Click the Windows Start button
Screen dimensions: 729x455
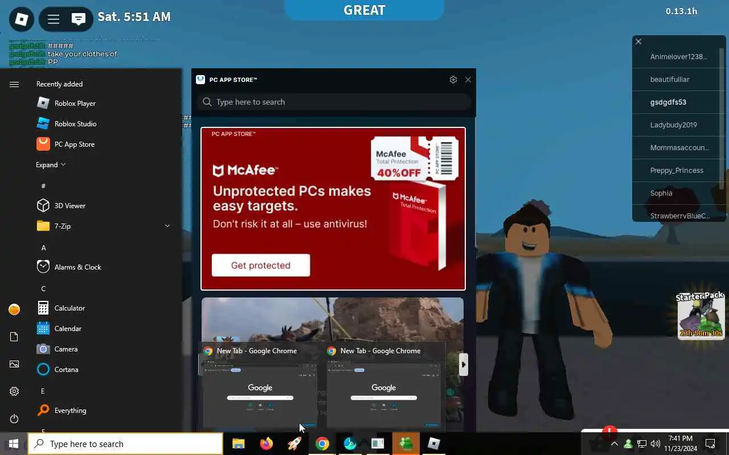click(x=14, y=444)
